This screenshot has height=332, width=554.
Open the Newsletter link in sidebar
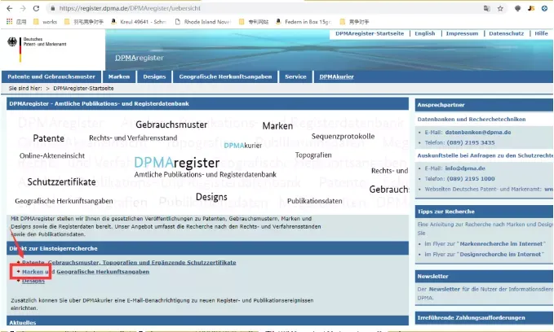[444, 290]
